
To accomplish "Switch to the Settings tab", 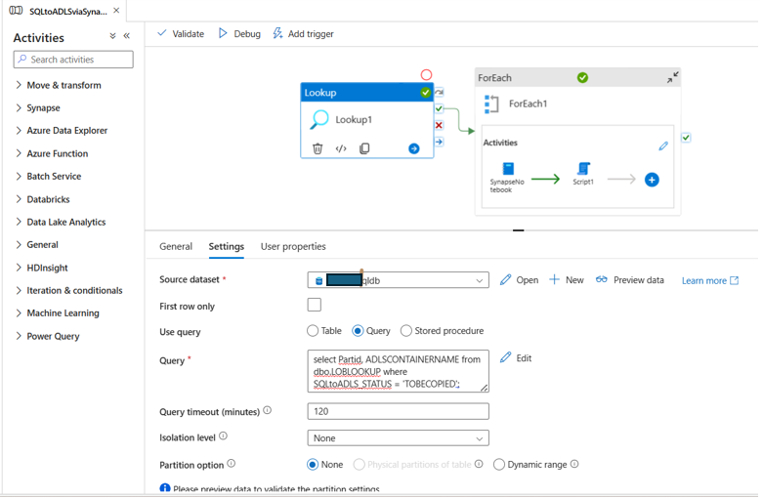I will click(227, 247).
